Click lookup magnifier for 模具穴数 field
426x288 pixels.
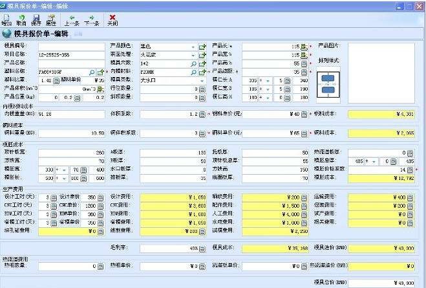(x=193, y=64)
